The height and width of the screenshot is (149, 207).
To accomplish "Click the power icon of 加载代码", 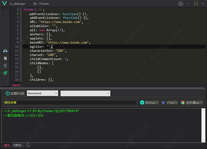I will [x=8, y=93].
